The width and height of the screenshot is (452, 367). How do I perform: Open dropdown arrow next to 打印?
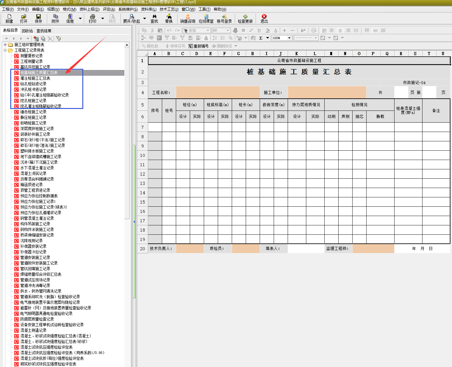click(103, 19)
